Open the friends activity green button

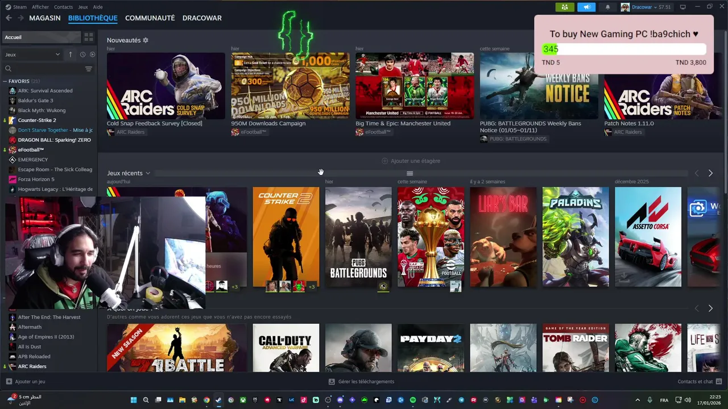564,7
